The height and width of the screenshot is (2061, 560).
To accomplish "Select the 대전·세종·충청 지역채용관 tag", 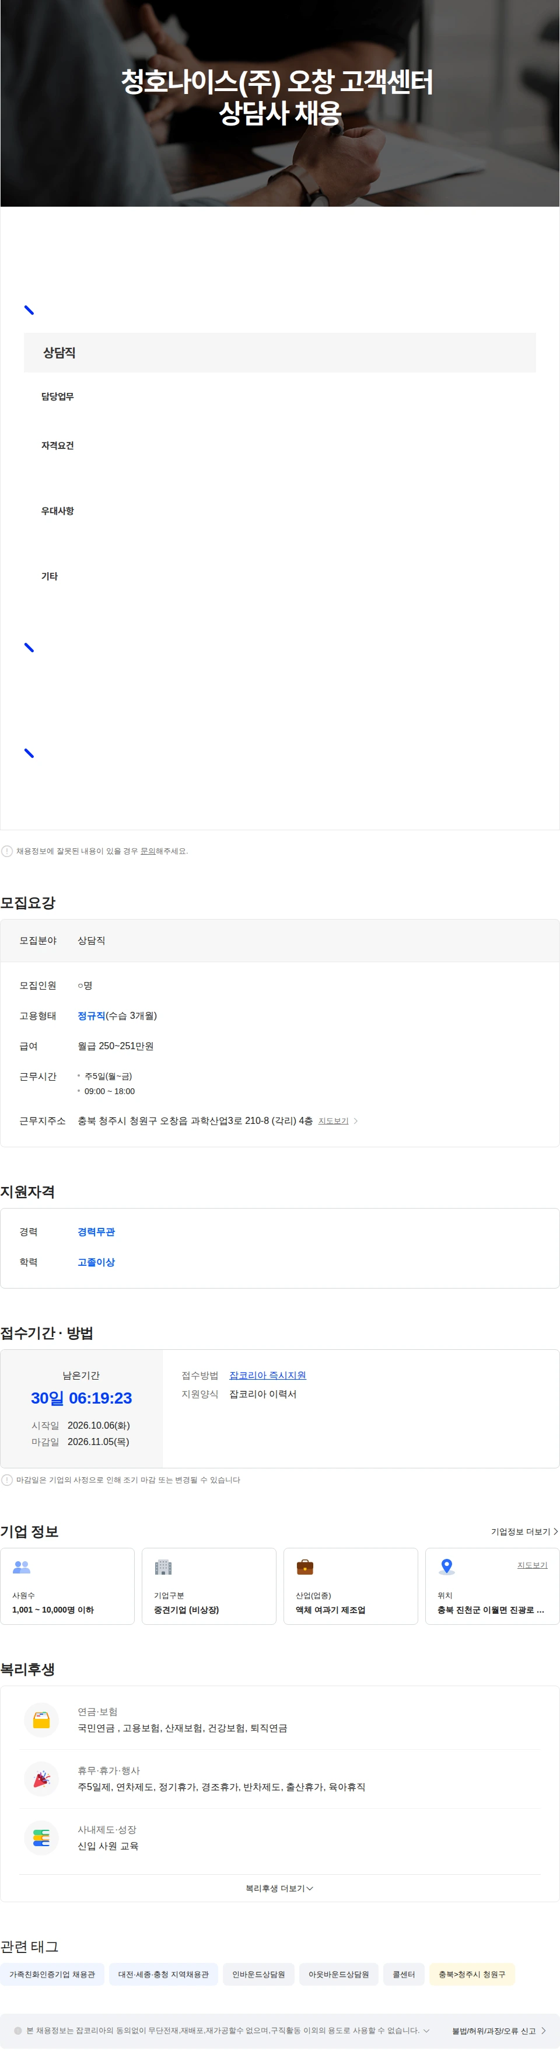I will tap(163, 1975).
